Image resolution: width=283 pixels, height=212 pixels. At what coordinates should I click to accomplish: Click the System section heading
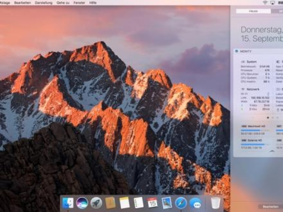pyautogui.click(x=252, y=62)
